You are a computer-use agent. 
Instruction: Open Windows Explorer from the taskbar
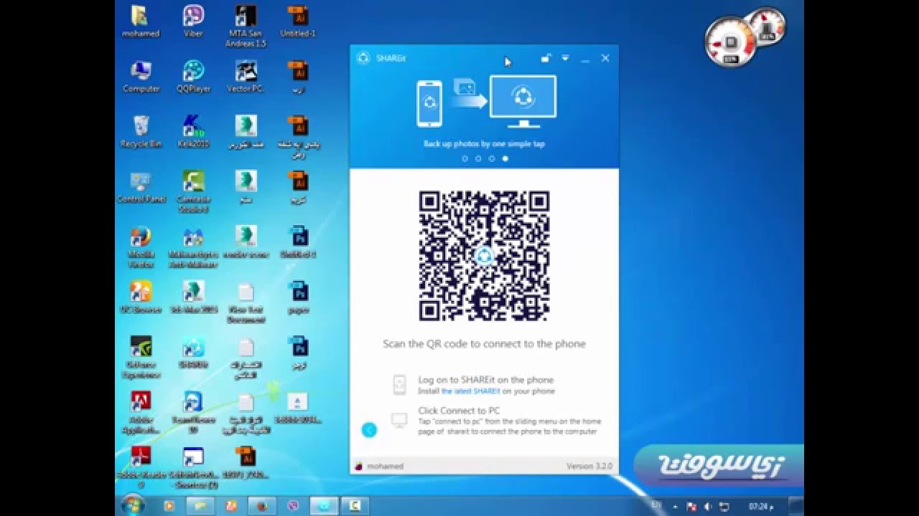point(200,505)
